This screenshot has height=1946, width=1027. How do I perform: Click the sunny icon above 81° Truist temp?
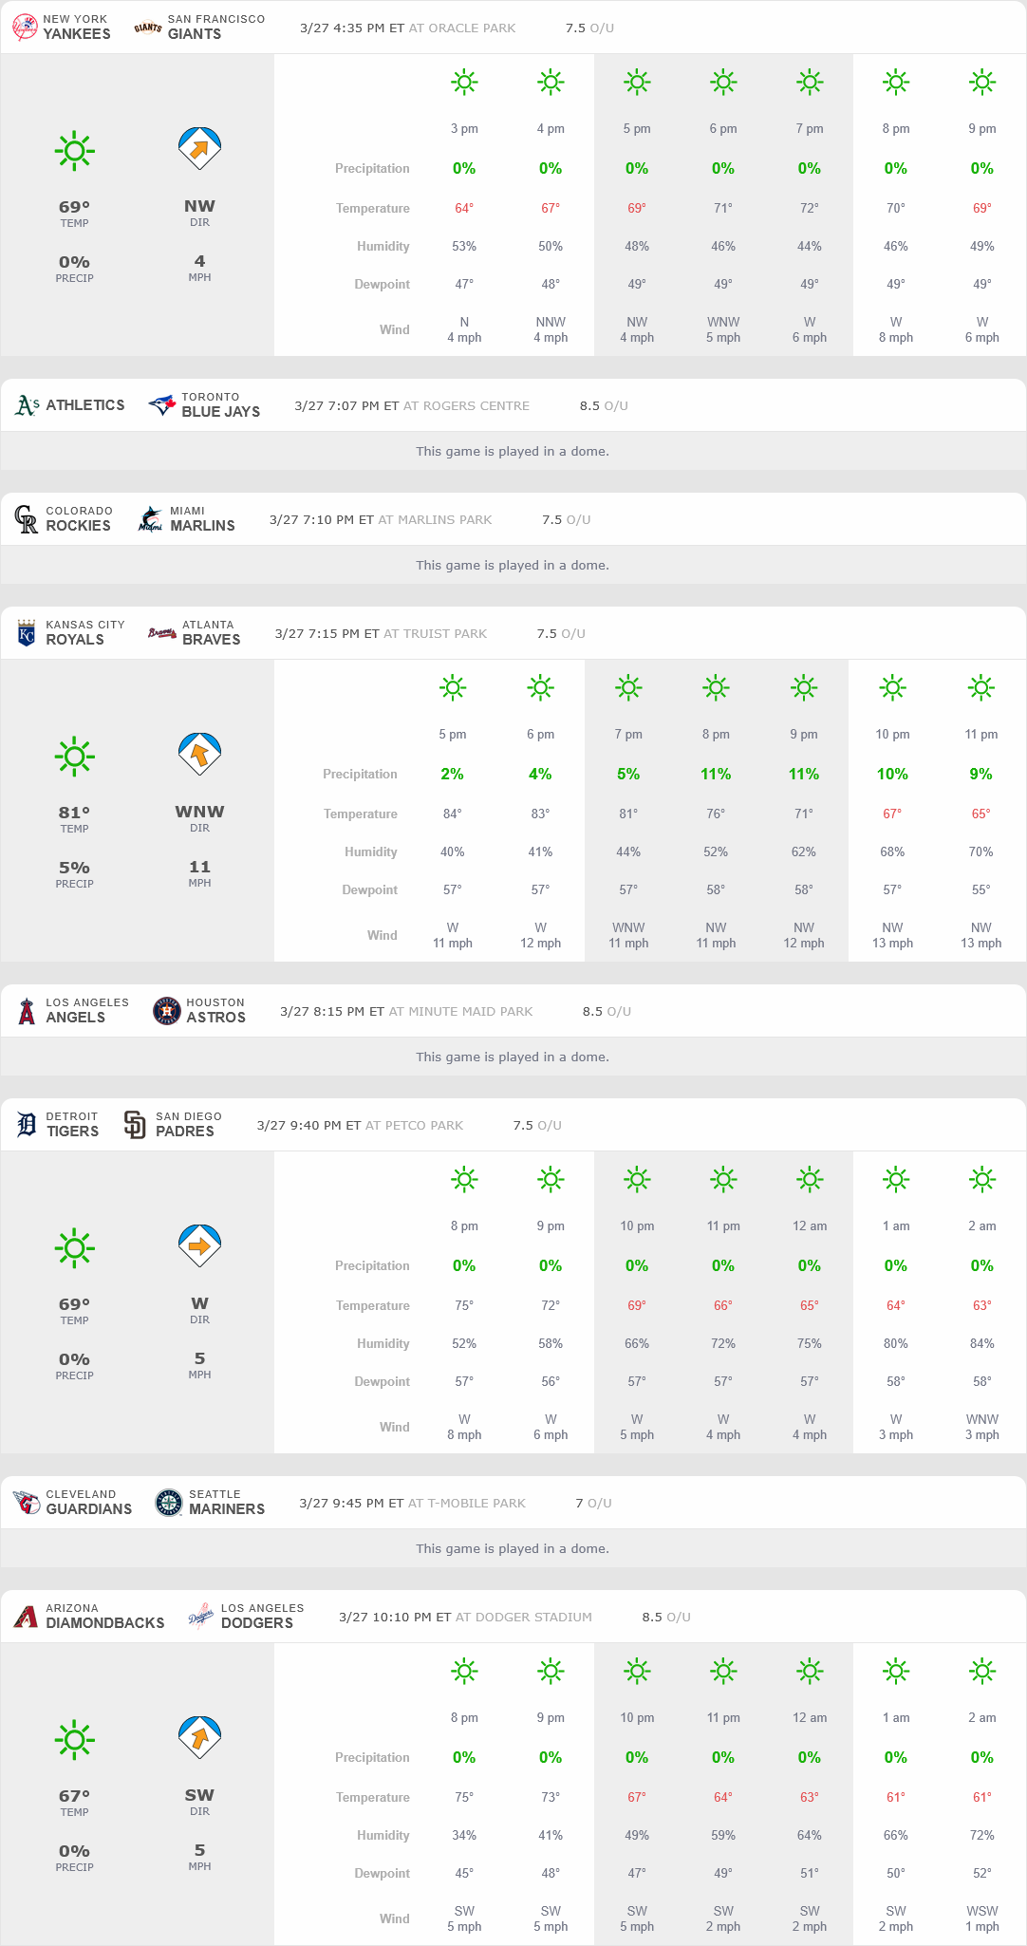(x=74, y=757)
